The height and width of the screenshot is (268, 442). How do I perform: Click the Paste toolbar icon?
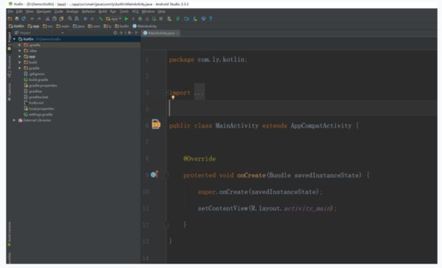coord(61,19)
